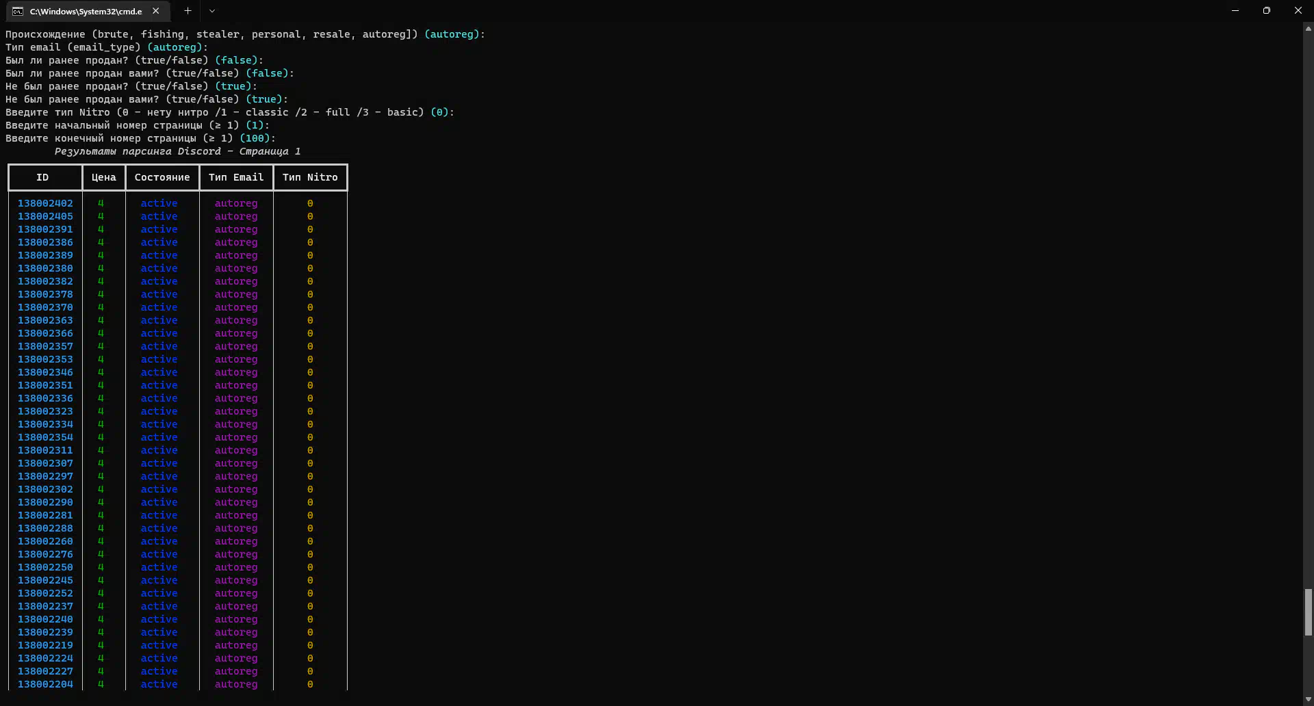This screenshot has width=1314, height=706.
Task: Click ID 138002307
Action: point(45,463)
